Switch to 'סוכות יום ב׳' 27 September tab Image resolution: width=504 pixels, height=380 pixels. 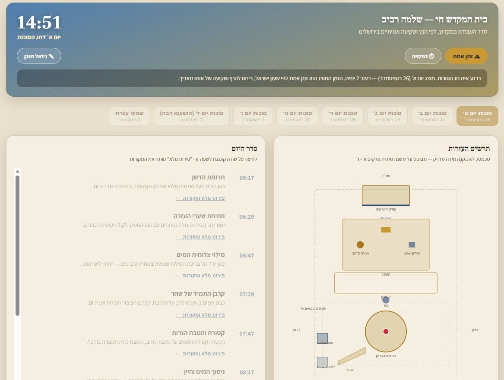(432, 116)
